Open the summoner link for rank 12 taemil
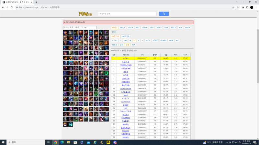This screenshot has width=259, height=145. pos(125,95)
